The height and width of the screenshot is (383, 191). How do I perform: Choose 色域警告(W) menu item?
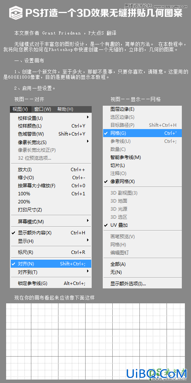click(x=51, y=134)
